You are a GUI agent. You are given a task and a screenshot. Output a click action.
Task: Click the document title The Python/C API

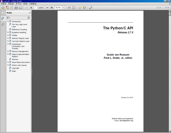118,28
